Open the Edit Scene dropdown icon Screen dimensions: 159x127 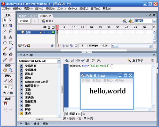(124, 21)
